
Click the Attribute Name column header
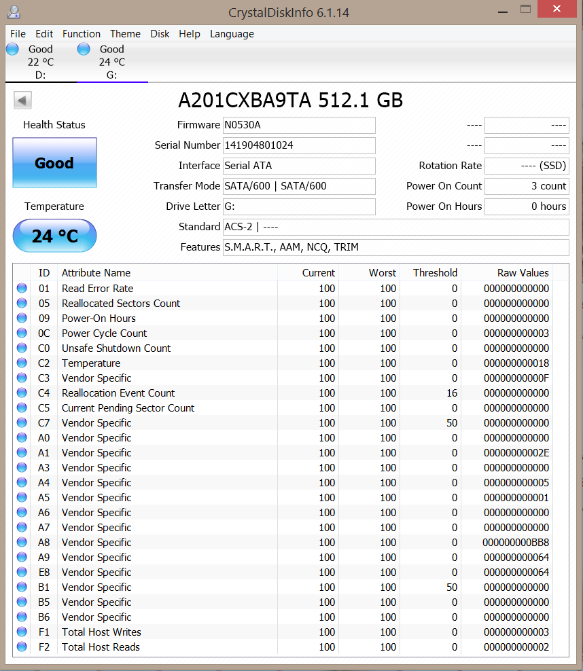click(x=96, y=273)
